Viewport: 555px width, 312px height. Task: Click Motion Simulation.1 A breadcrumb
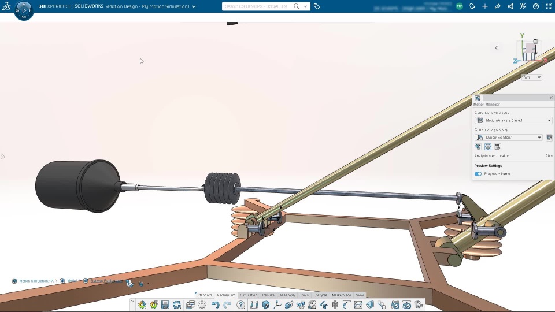[x=36, y=281]
